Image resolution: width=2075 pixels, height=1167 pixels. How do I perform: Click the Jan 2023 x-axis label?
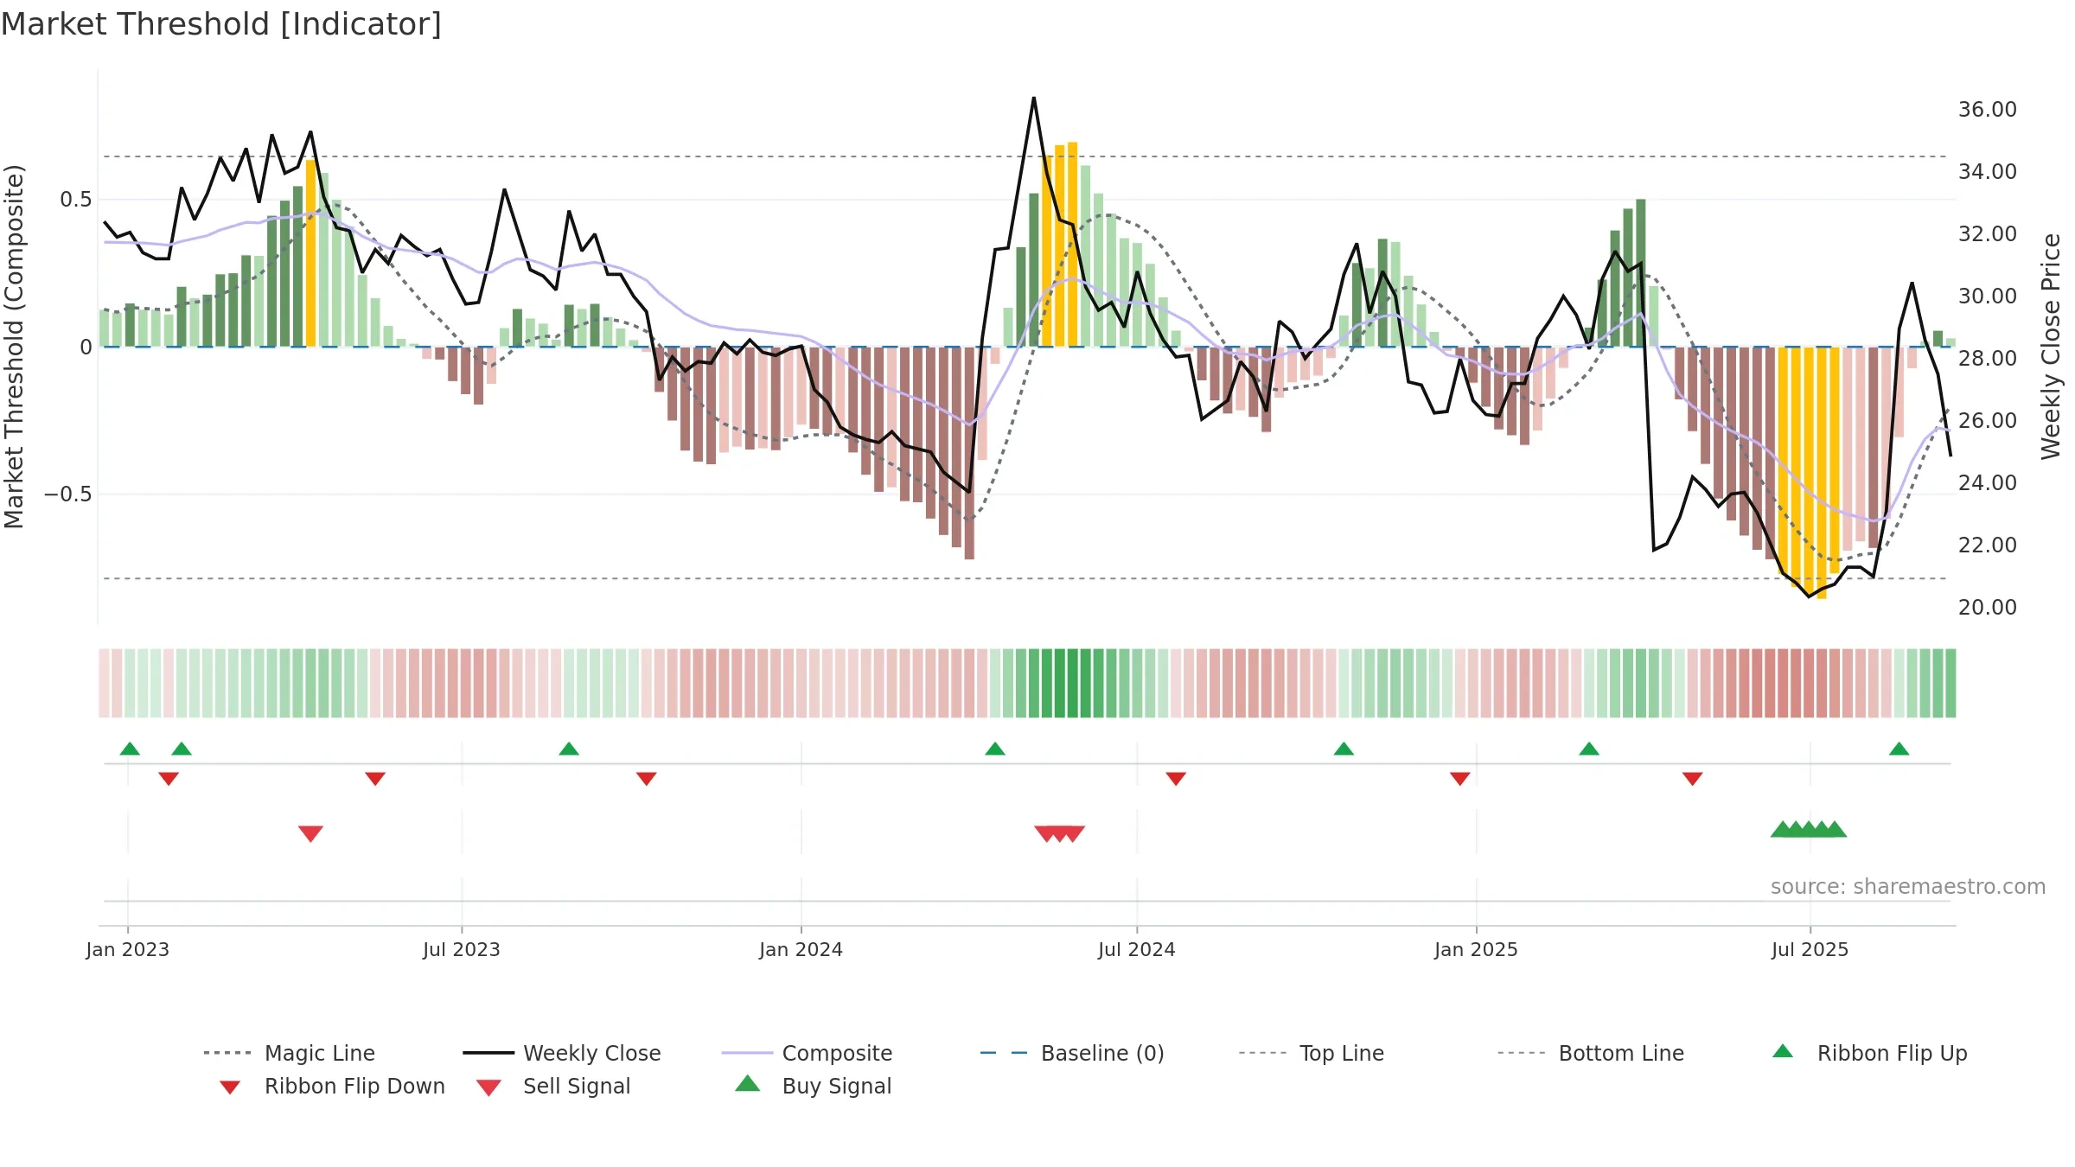pyautogui.click(x=128, y=949)
